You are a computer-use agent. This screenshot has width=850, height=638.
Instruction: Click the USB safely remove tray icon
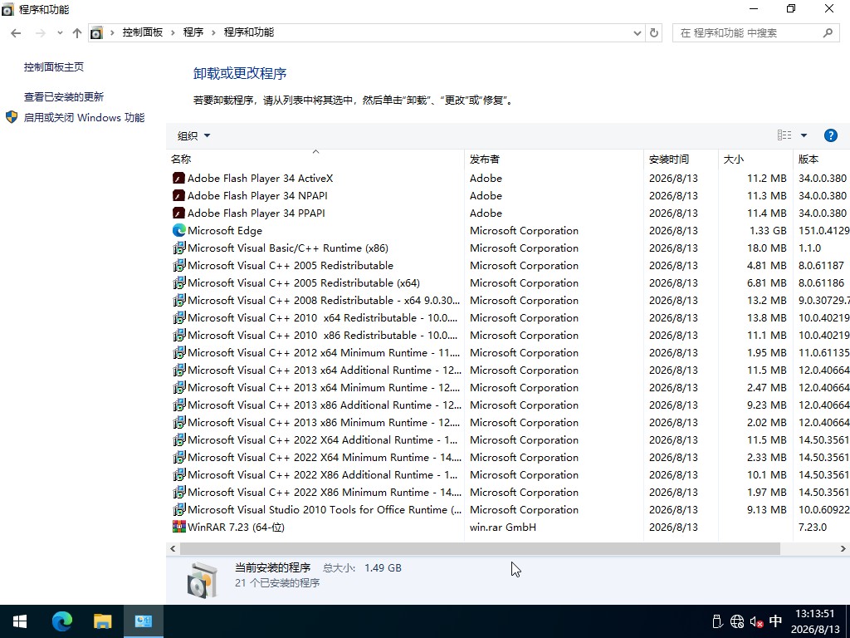[x=717, y=621]
